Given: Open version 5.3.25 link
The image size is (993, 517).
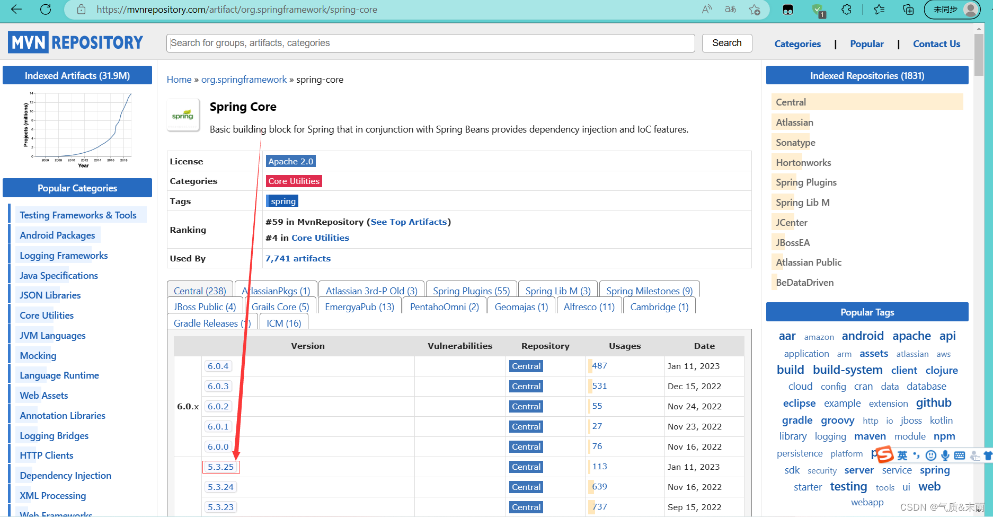Looking at the screenshot, I should click(220, 467).
